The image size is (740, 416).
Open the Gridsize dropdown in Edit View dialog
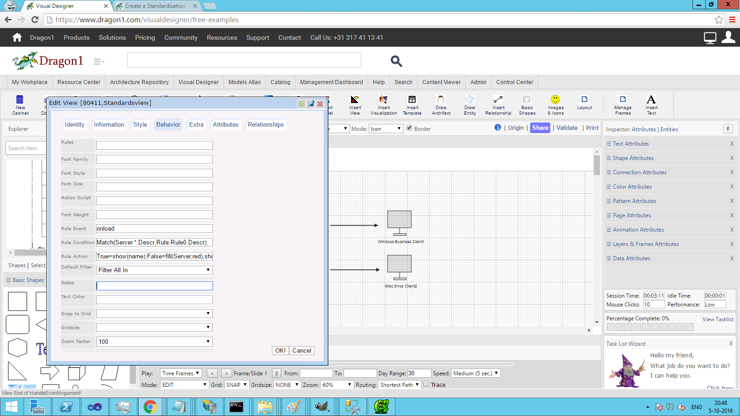pyautogui.click(x=154, y=327)
